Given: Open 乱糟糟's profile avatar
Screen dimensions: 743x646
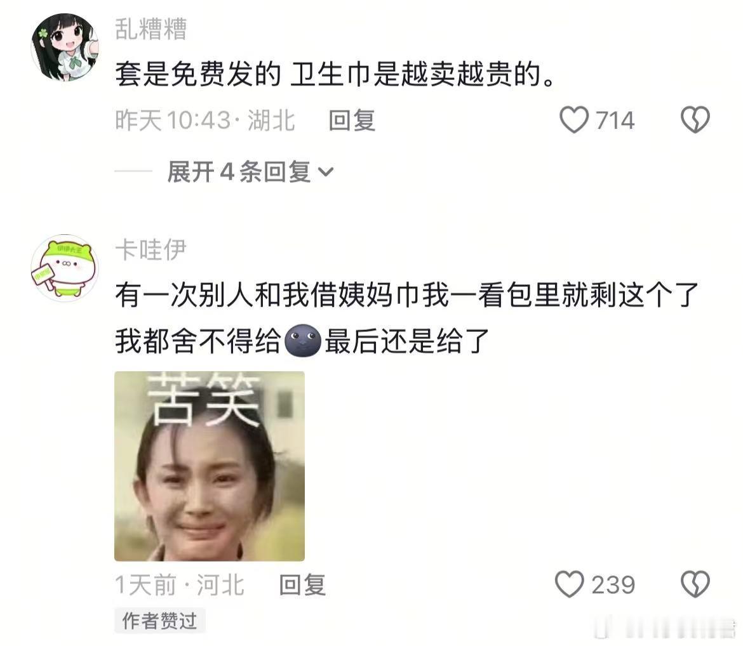Looking at the screenshot, I should [x=65, y=48].
